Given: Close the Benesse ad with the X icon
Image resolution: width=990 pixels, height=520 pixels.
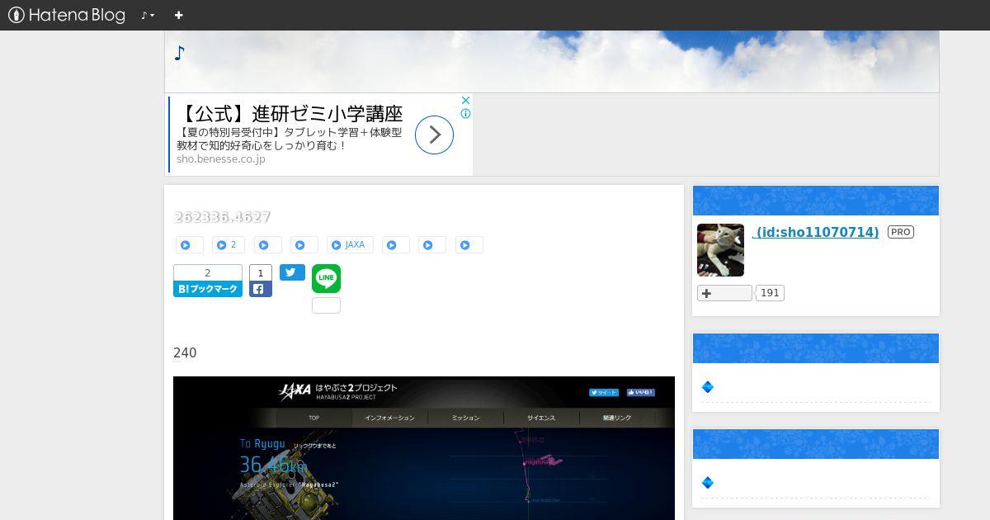Looking at the screenshot, I should pos(465,101).
